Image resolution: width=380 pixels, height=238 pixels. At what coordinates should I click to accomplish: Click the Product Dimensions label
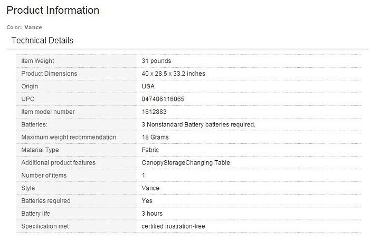pyautogui.click(x=49, y=74)
